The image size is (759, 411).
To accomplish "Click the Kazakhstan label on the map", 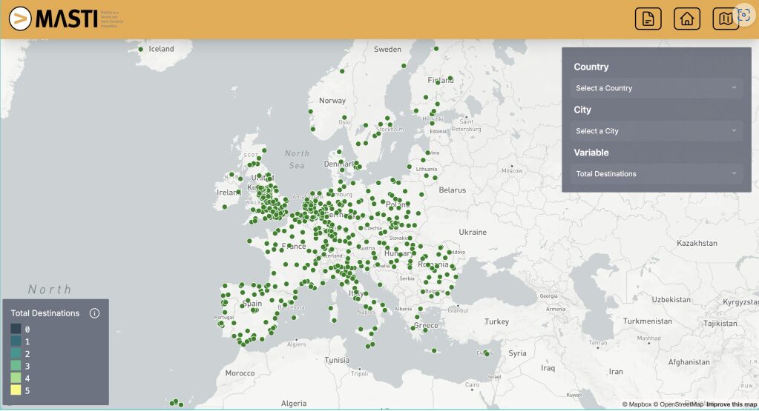I will [697, 243].
